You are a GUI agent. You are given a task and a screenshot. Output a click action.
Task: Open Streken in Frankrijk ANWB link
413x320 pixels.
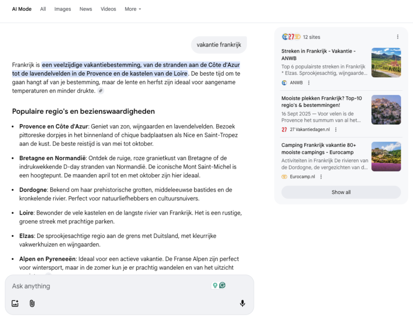318,55
